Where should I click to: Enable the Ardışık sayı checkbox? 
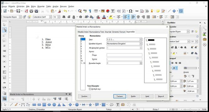click(90, 89)
